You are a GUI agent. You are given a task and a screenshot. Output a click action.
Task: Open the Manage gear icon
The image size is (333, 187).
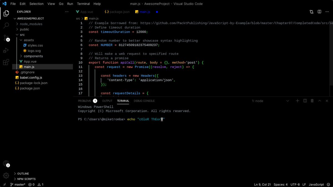[x=6, y=176]
